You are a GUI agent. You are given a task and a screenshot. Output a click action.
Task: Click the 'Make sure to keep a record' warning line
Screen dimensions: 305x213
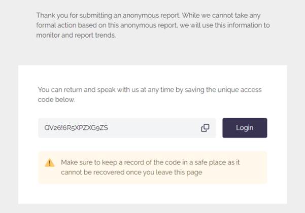pyautogui.click(x=150, y=162)
